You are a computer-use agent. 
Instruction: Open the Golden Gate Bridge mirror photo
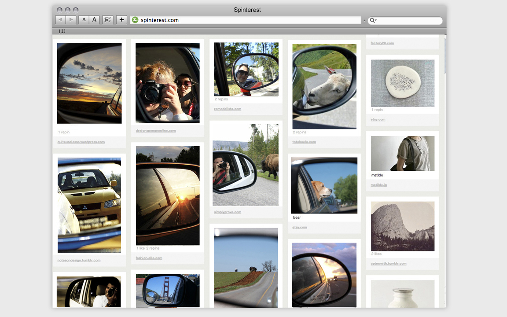tap(168, 291)
